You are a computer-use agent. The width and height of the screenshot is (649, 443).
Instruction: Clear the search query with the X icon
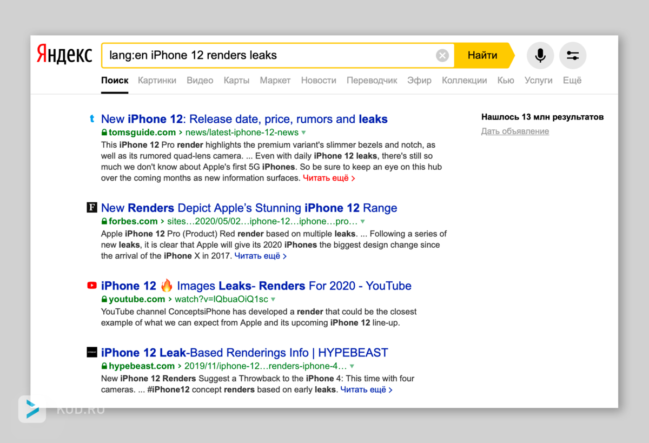pos(442,55)
